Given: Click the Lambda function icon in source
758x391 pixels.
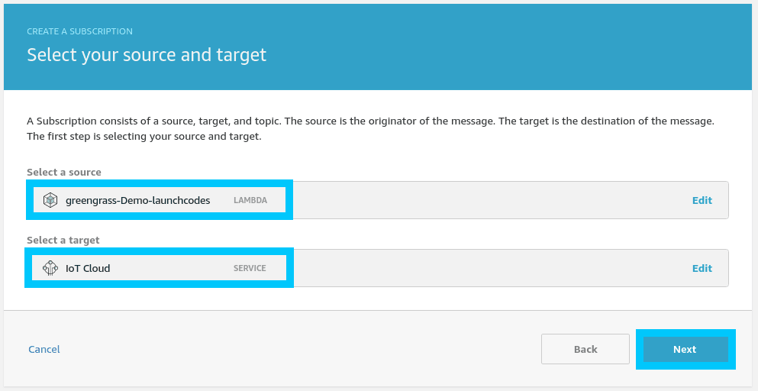Looking at the screenshot, I should [x=50, y=200].
